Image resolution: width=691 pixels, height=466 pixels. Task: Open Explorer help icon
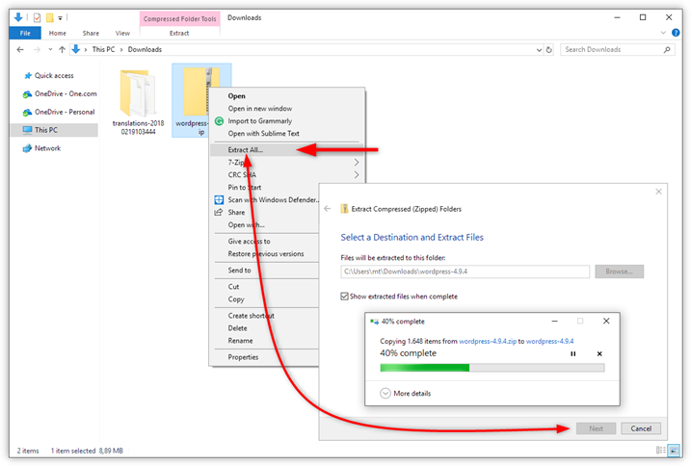point(676,33)
